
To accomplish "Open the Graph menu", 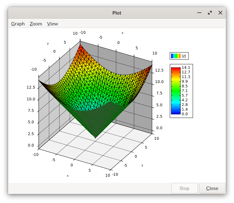I will (x=18, y=24).
